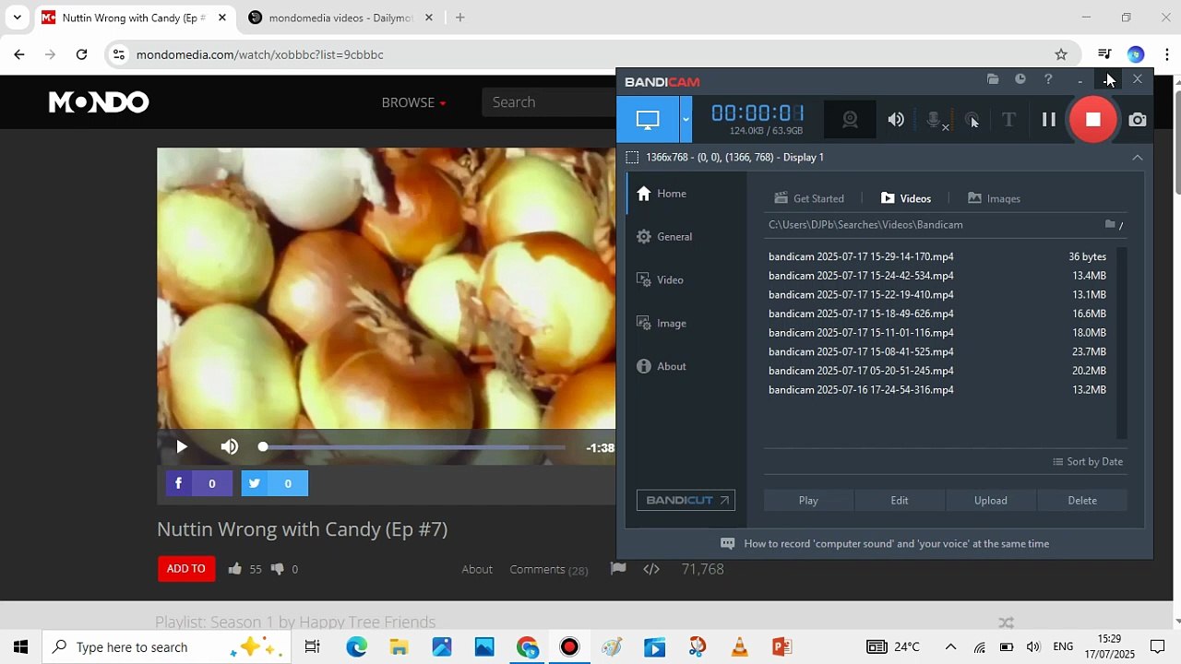Dislike the video with thumbs down icon

pos(277,569)
